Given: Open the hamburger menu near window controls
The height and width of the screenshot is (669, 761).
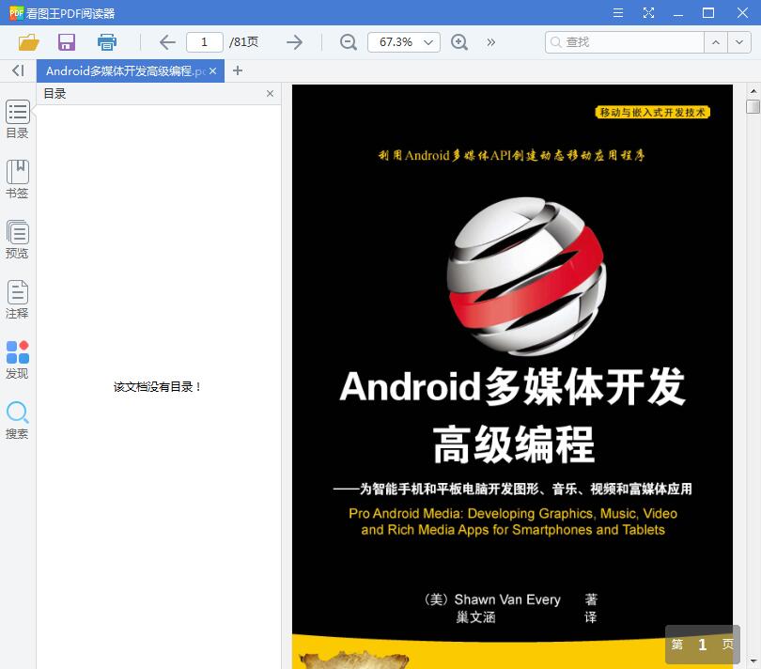Looking at the screenshot, I should (618, 14).
